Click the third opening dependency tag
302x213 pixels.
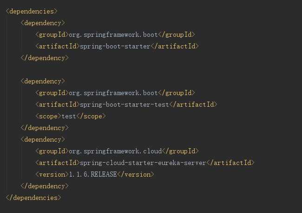pos(43,139)
